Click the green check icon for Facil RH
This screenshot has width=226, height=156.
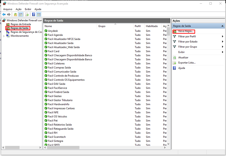[46, 133]
